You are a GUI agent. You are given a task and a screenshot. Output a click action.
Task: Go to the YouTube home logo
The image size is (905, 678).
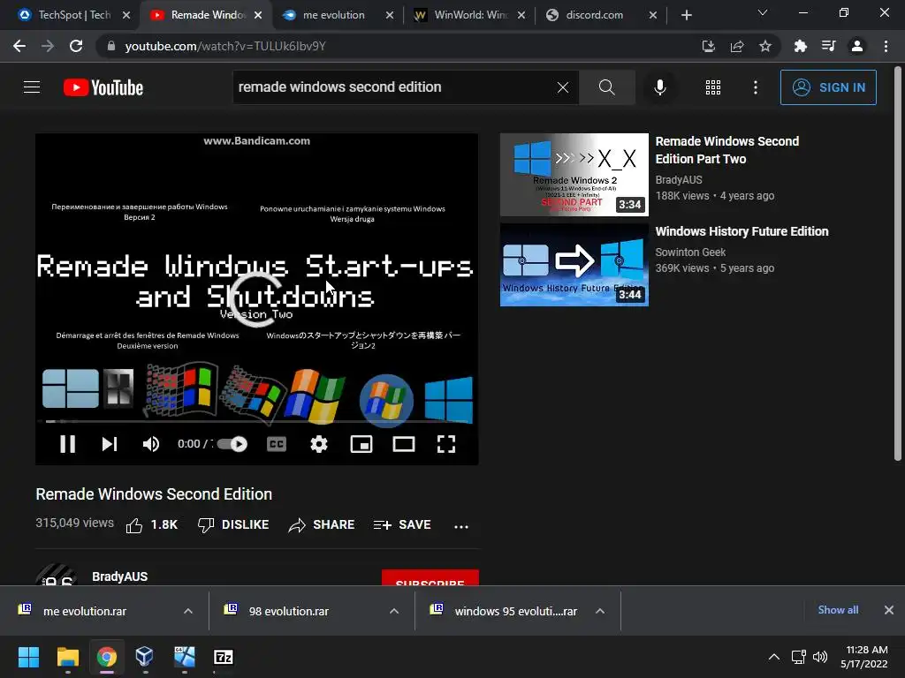pyautogui.click(x=103, y=87)
